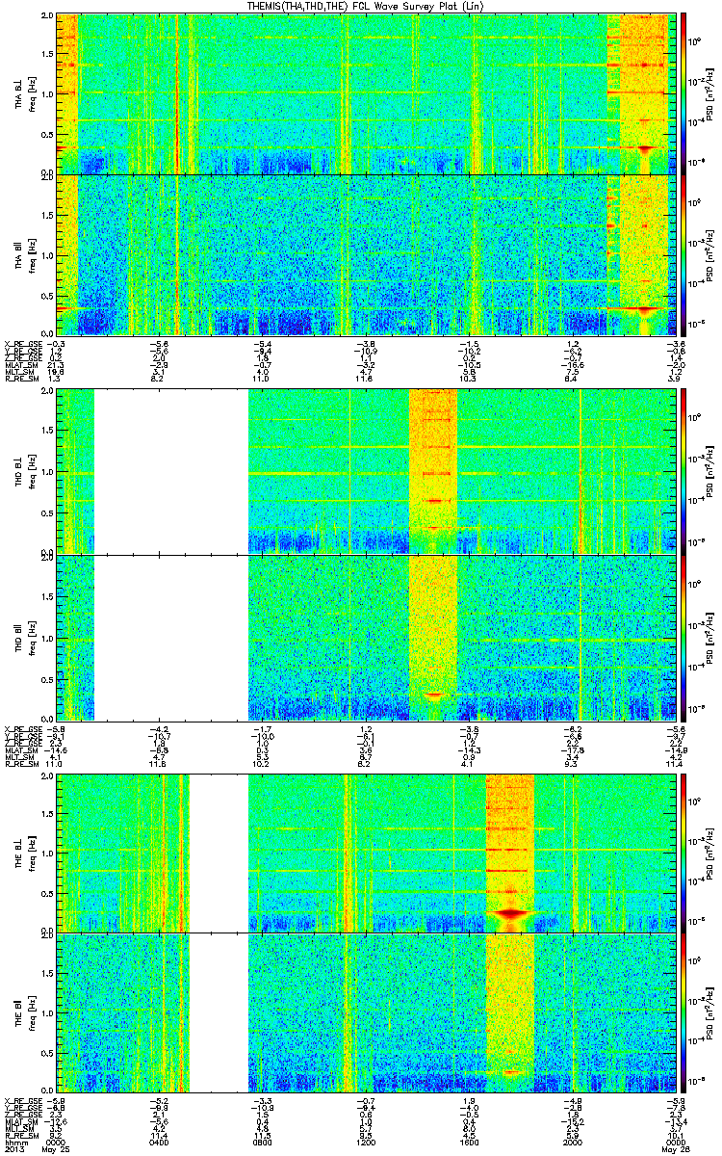This screenshot has width=722, height=1156.
Task: Click the THE B-parallel color bar
Action: click(685, 1012)
